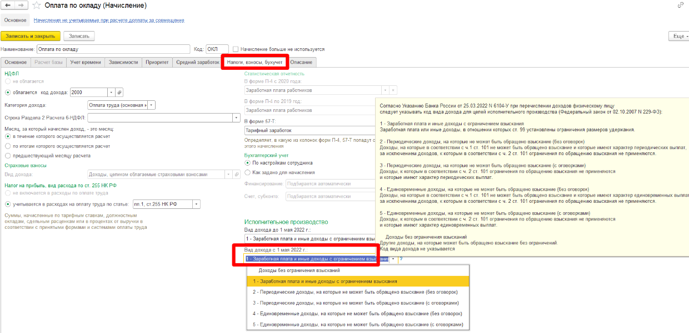Clear the П-4 from 2020 form field
This screenshot has width=689, height=333.
click(x=393, y=90)
